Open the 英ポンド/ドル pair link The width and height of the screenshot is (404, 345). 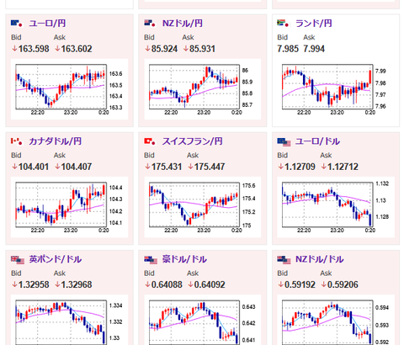[56, 259]
